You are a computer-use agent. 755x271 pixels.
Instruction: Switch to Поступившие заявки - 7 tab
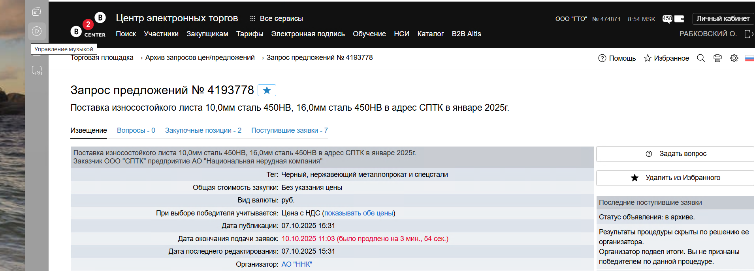(x=290, y=130)
